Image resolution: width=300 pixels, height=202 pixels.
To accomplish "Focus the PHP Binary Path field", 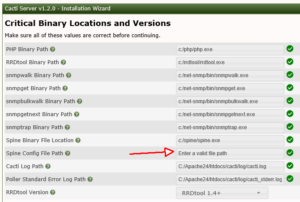I will tap(230, 49).
